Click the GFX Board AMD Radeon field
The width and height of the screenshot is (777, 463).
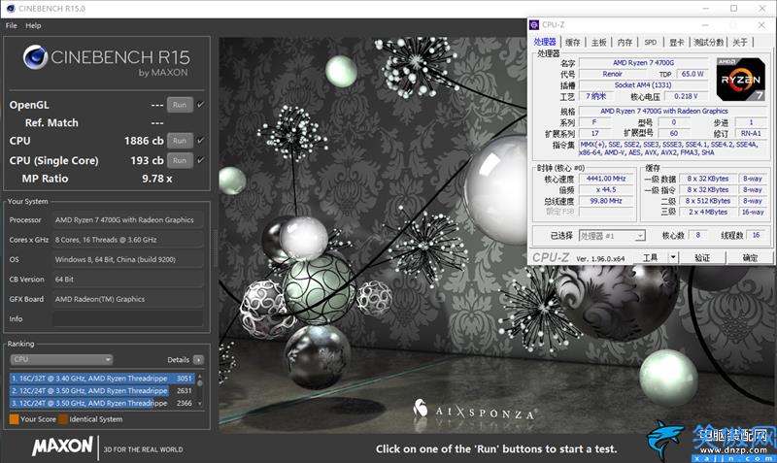(128, 299)
